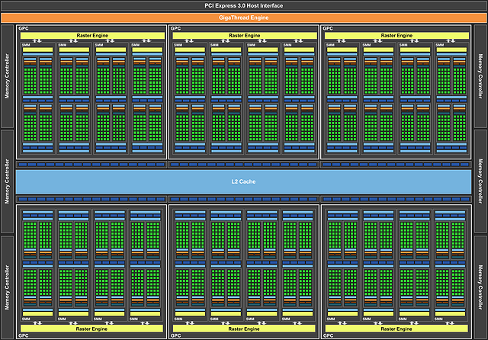Click the GPC label of the lower-right cluster

(x=328, y=335)
